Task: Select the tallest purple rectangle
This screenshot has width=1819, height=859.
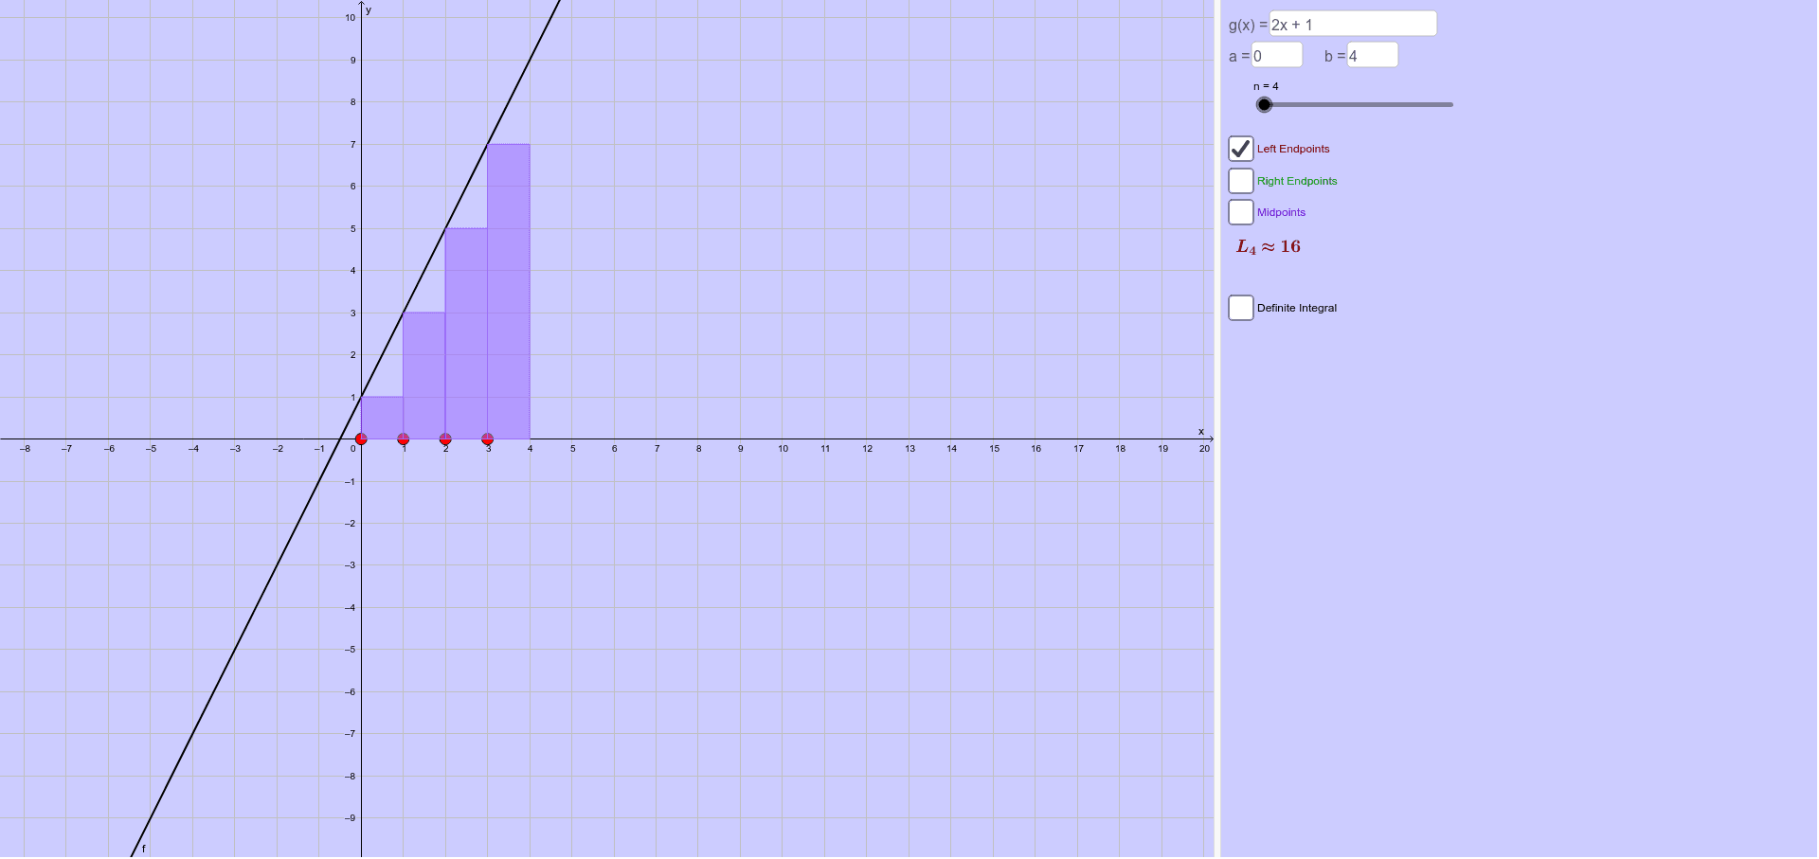Action: (508, 284)
